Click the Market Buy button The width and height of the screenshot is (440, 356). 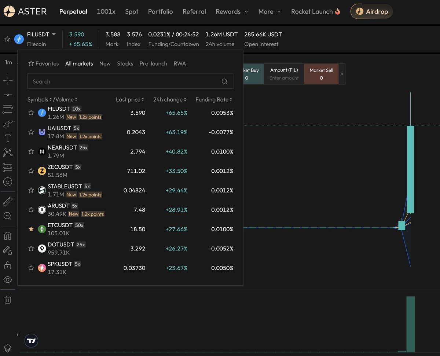[x=253, y=74]
